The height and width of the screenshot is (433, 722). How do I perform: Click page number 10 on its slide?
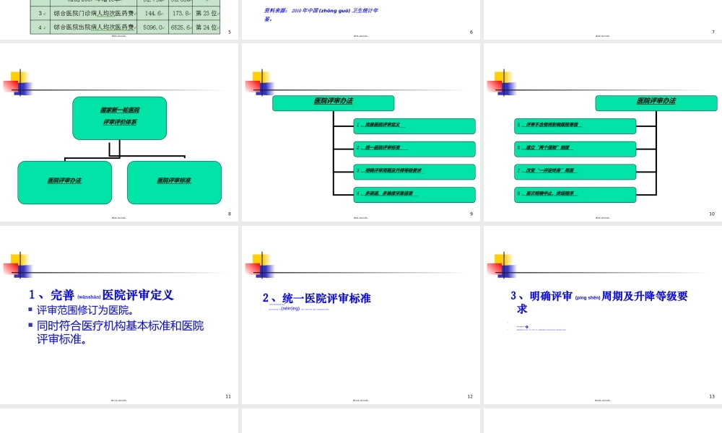[712, 214]
